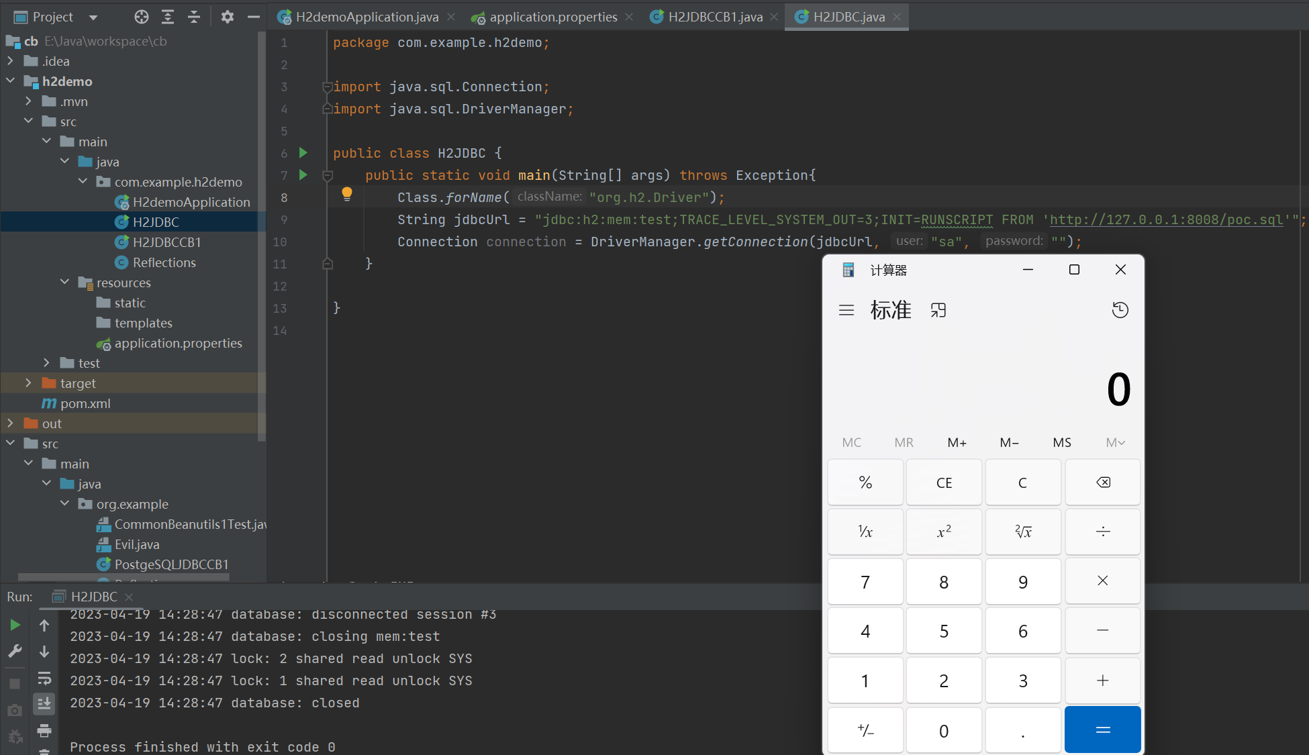Click the Project tree horizontal scrollbar
Image resolution: width=1309 pixels, height=755 pixels.
point(124,576)
